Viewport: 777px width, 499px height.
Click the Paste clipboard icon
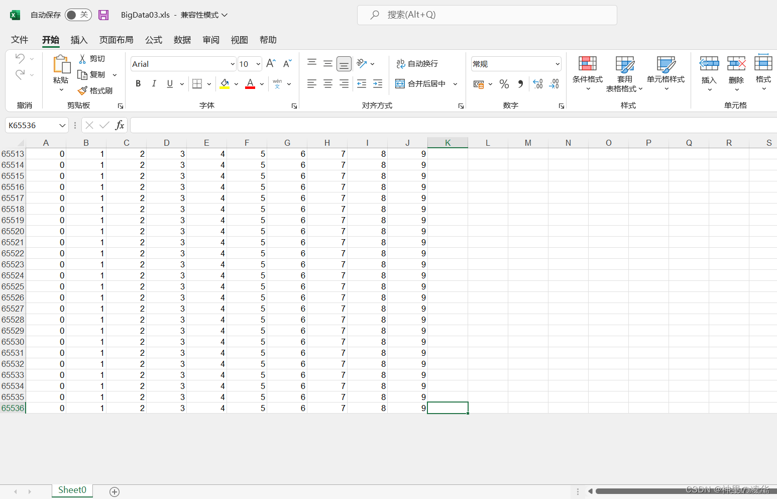pos(61,64)
